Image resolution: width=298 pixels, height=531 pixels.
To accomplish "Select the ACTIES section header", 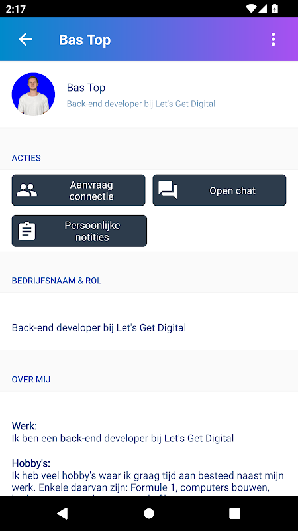I will (x=26, y=158).
